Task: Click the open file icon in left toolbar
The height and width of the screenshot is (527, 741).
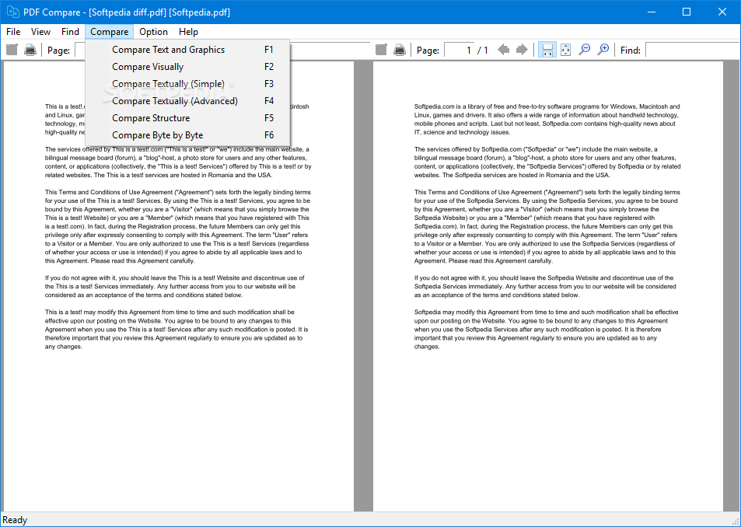Action: [12, 50]
